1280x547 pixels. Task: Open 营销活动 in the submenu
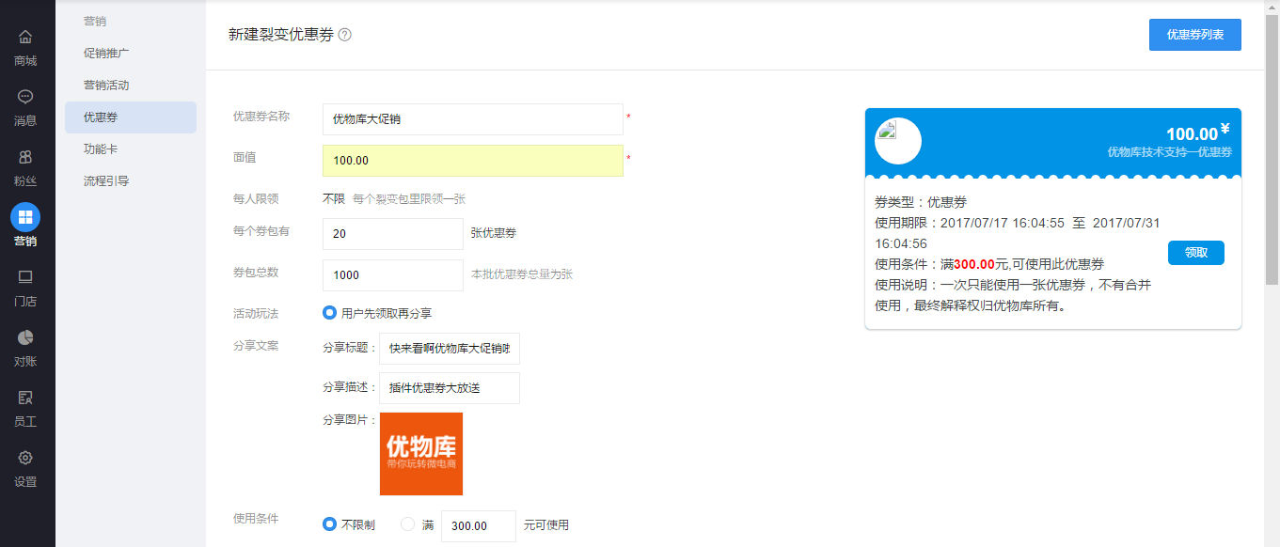106,85
